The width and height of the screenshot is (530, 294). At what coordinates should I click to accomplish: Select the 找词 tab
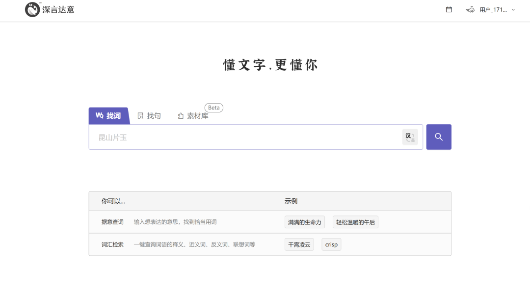coord(108,116)
